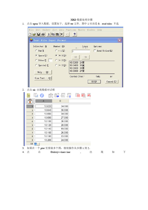Click the >> lines skip-forward button

pos(86,57)
